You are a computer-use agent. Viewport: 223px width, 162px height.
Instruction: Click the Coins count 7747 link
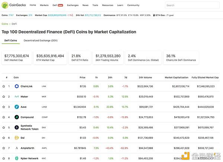tap(11, 15)
